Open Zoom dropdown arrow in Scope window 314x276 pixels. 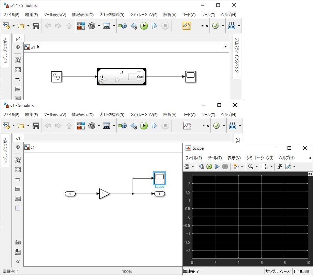257,167
